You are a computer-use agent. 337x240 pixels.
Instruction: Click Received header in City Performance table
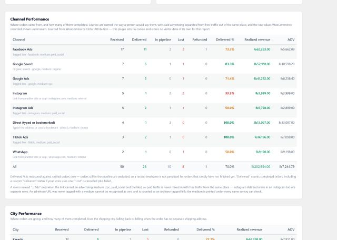[x=62, y=229]
